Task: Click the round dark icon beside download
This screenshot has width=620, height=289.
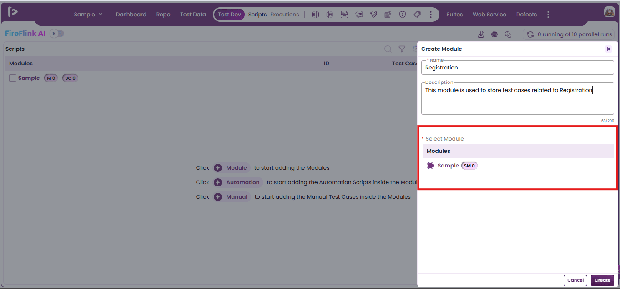Action: (x=494, y=34)
